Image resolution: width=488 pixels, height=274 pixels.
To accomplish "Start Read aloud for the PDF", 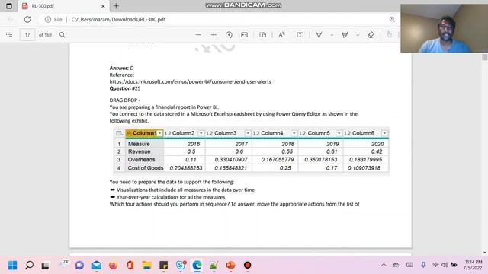I will (x=281, y=35).
